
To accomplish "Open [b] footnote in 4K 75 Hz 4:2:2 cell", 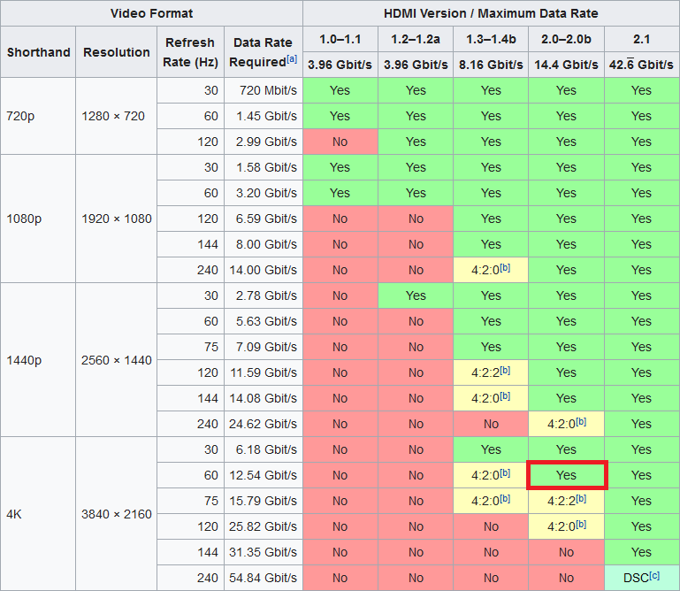I will click(581, 499).
